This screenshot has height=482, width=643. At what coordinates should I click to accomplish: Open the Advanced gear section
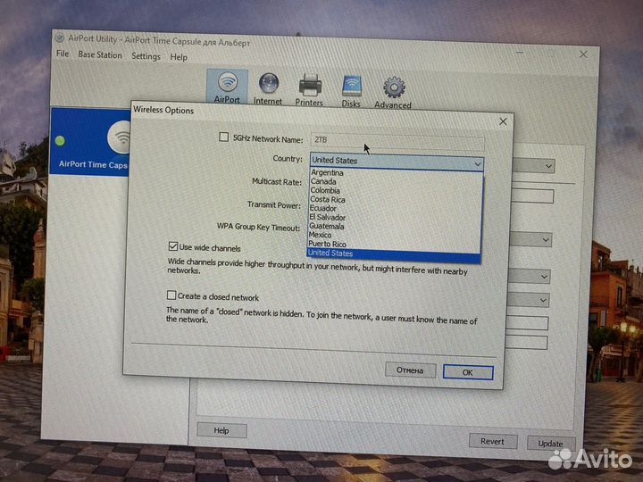(393, 93)
